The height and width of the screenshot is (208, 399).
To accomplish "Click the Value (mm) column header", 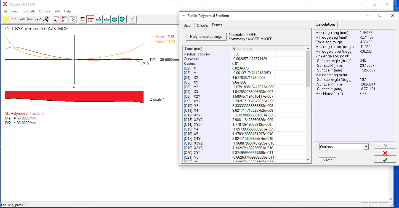I will click(x=253, y=49).
